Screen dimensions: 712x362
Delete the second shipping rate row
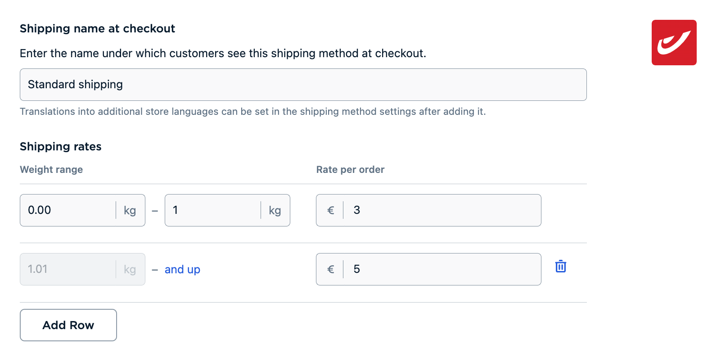click(x=560, y=267)
